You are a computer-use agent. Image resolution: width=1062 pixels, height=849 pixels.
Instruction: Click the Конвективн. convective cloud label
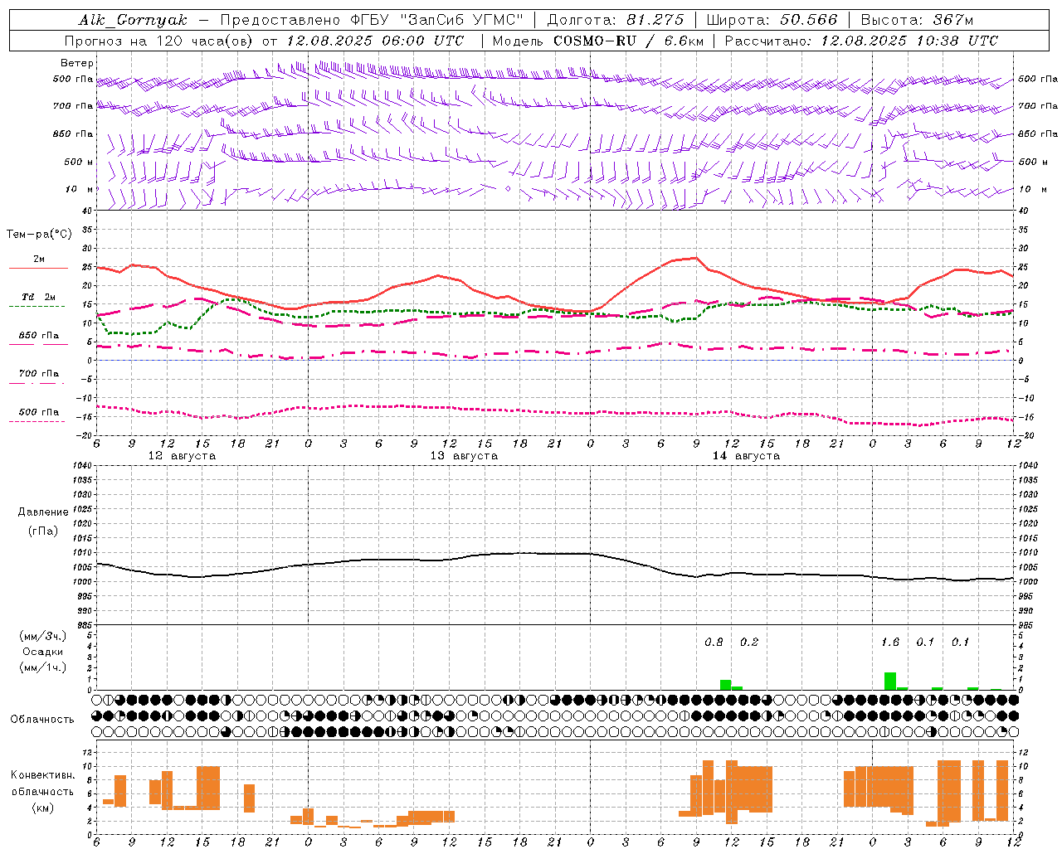coord(43,775)
